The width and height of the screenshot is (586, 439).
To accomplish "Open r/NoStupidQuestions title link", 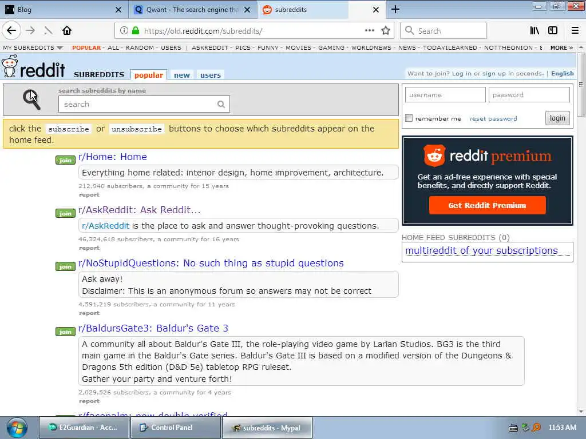I will click(x=211, y=263).
